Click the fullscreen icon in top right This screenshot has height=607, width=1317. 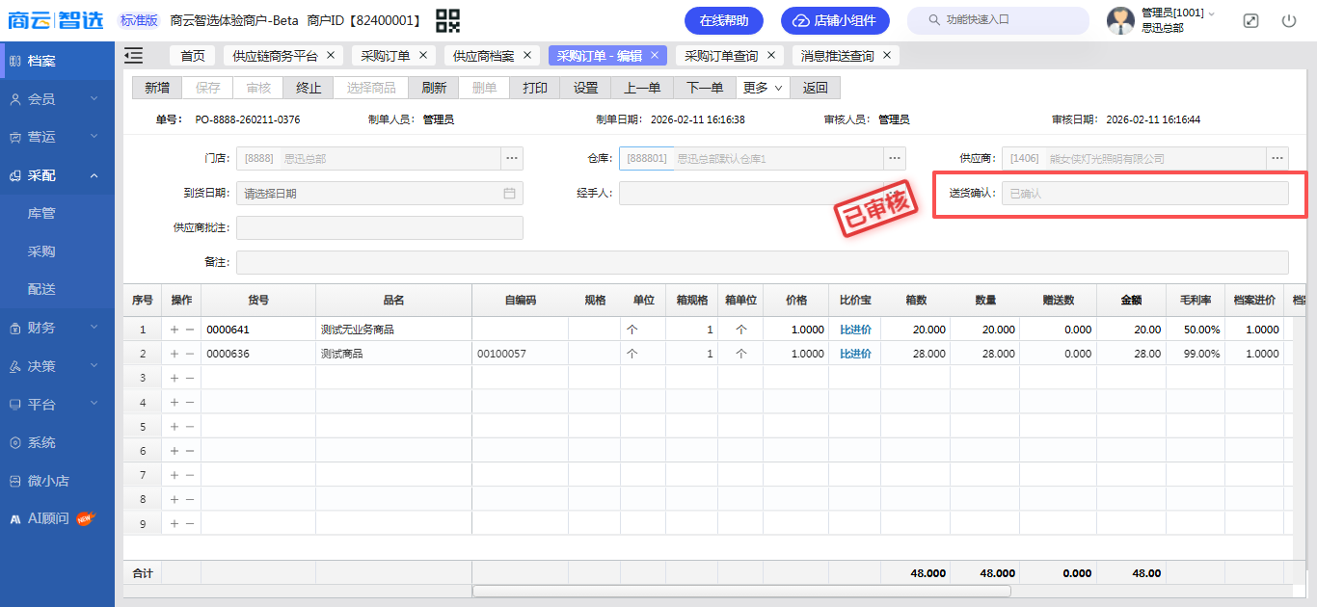[1250, 20]
